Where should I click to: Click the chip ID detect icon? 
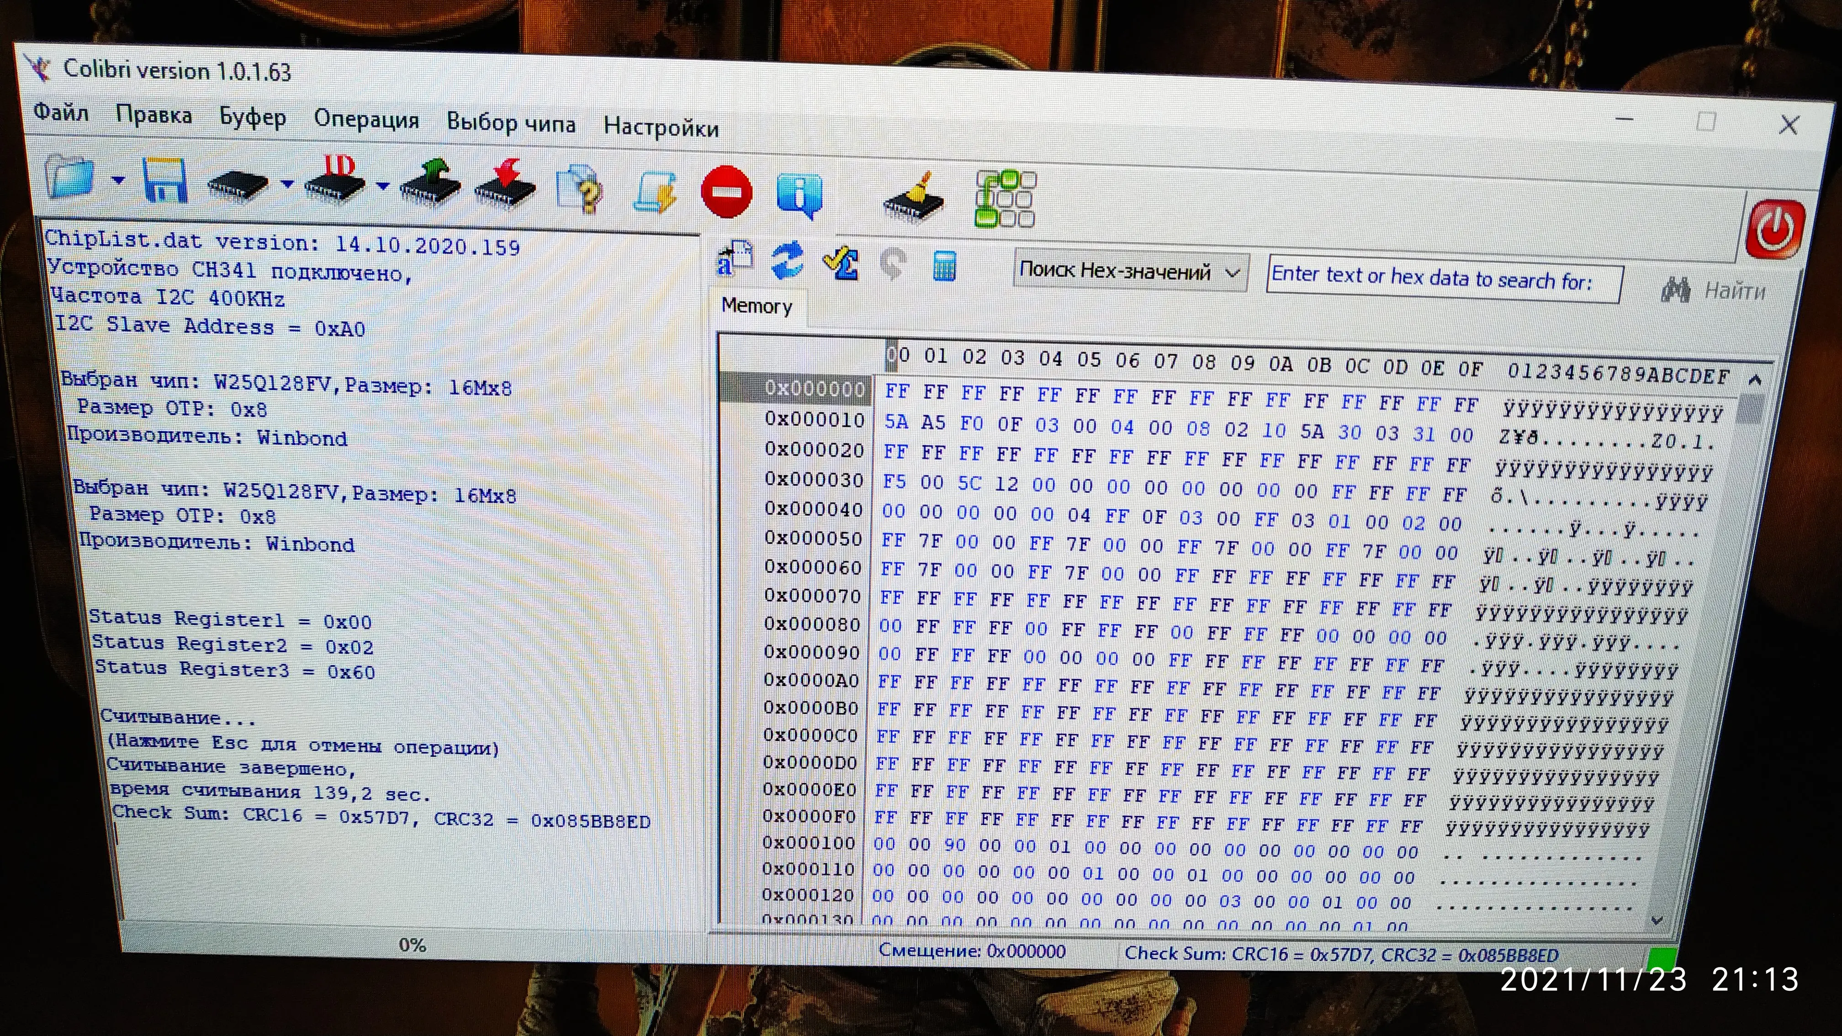[x=335, y=181]
